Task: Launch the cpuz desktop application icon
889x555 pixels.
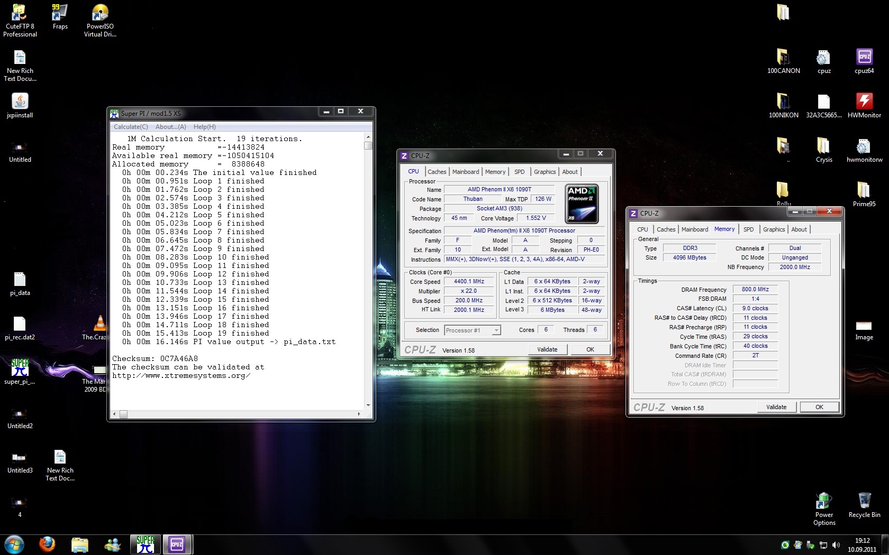Action: (x=824, y=61)
